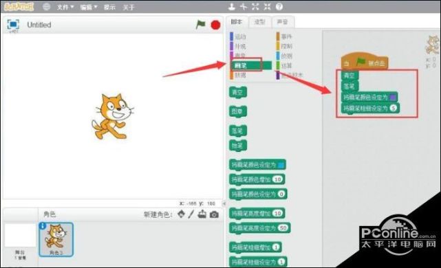441x268 pixels.
Task: Click the 抬笔 block in the palette
Action: coord(238,145)
